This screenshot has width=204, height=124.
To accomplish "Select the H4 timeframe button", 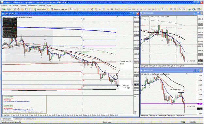I will (x=141, y=9).
